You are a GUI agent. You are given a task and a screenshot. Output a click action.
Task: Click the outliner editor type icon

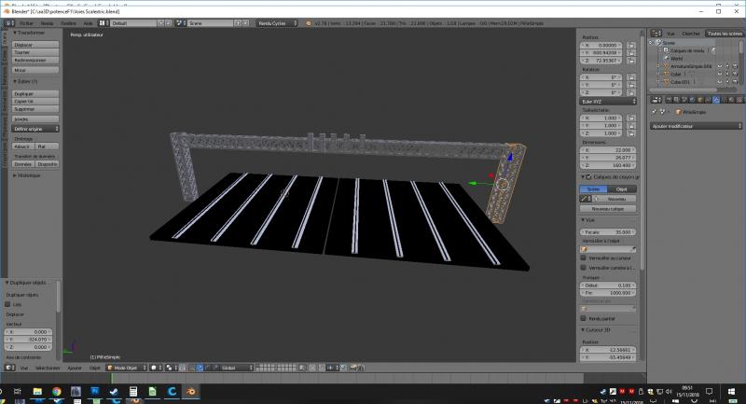click(x=654, y=33)
